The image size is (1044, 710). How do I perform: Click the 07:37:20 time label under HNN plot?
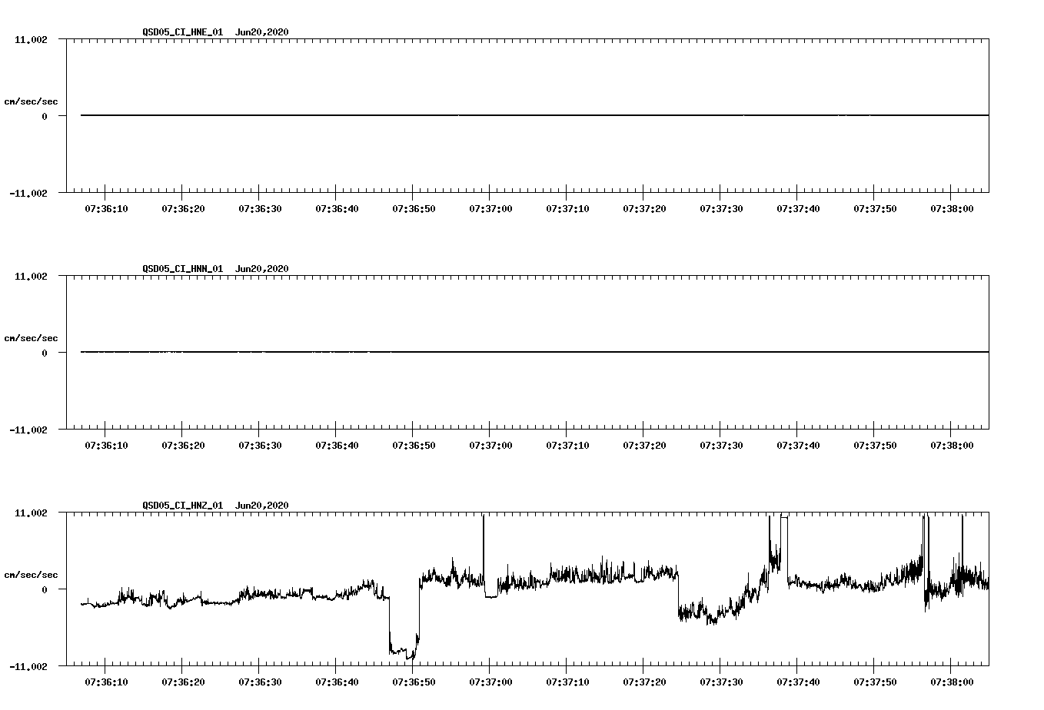pos(644,446)
